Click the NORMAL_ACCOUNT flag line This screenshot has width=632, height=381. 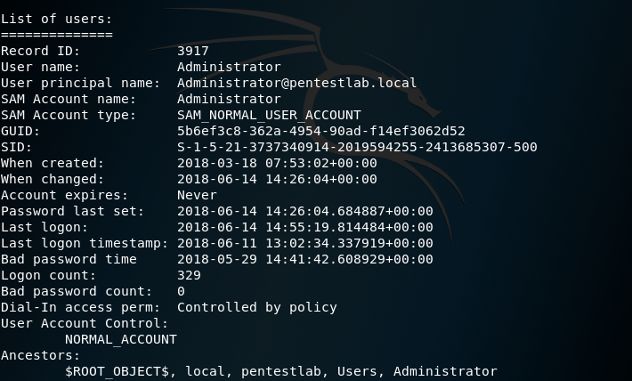click(120, 340)
